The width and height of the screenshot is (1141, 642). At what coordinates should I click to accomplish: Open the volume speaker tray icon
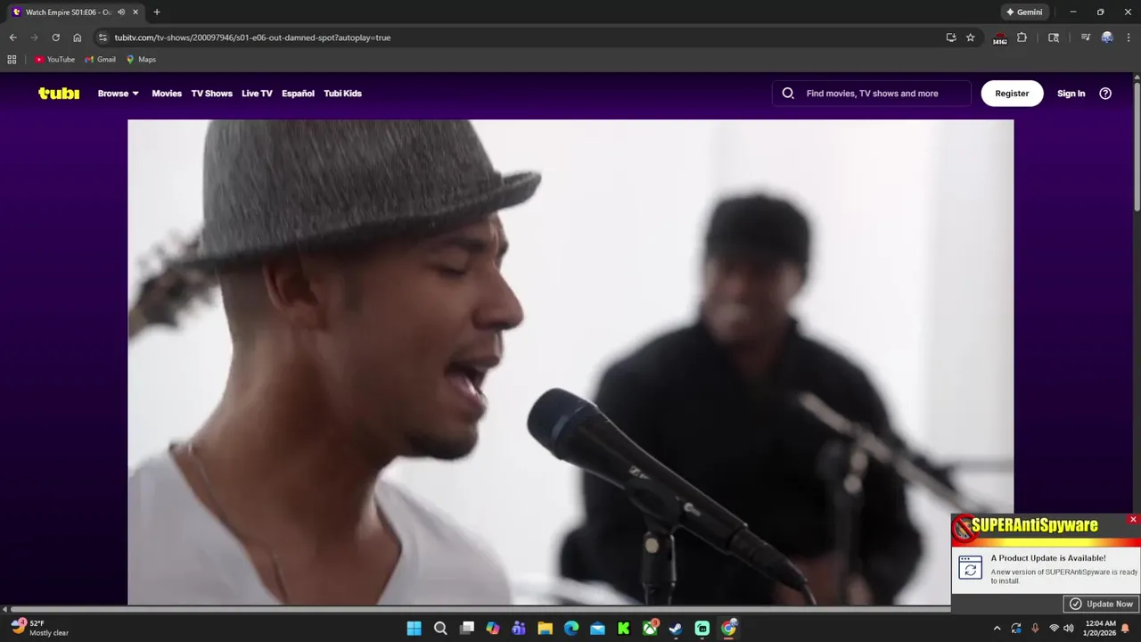point(1069,629)
